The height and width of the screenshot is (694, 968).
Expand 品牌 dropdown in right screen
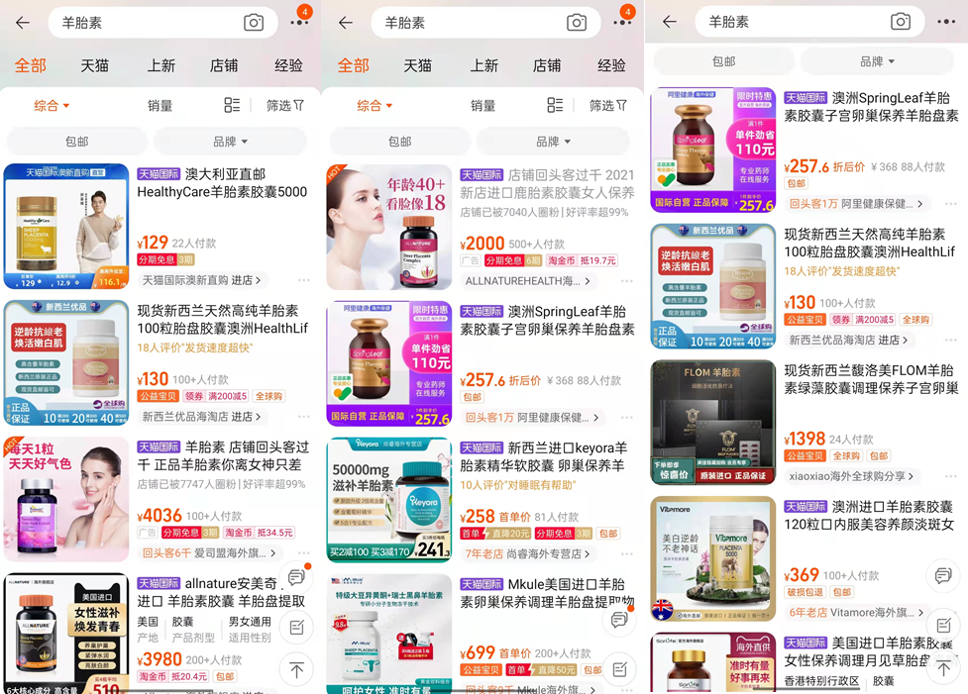click(x=877, y=61)
